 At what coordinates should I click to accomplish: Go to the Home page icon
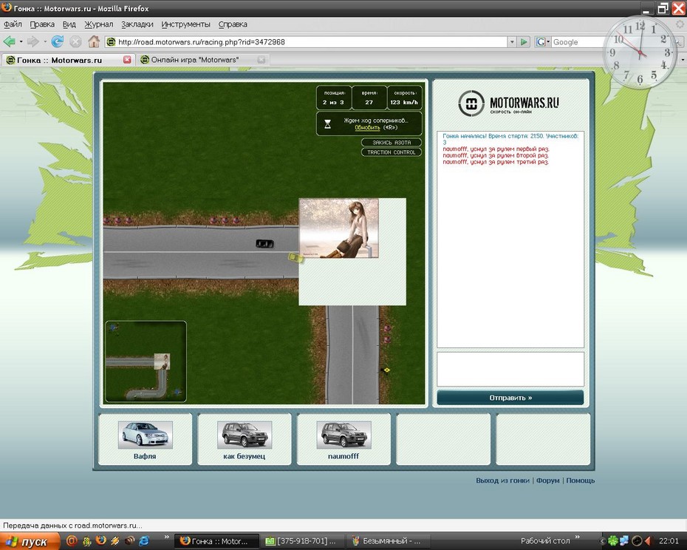click(x=93, y=41)
